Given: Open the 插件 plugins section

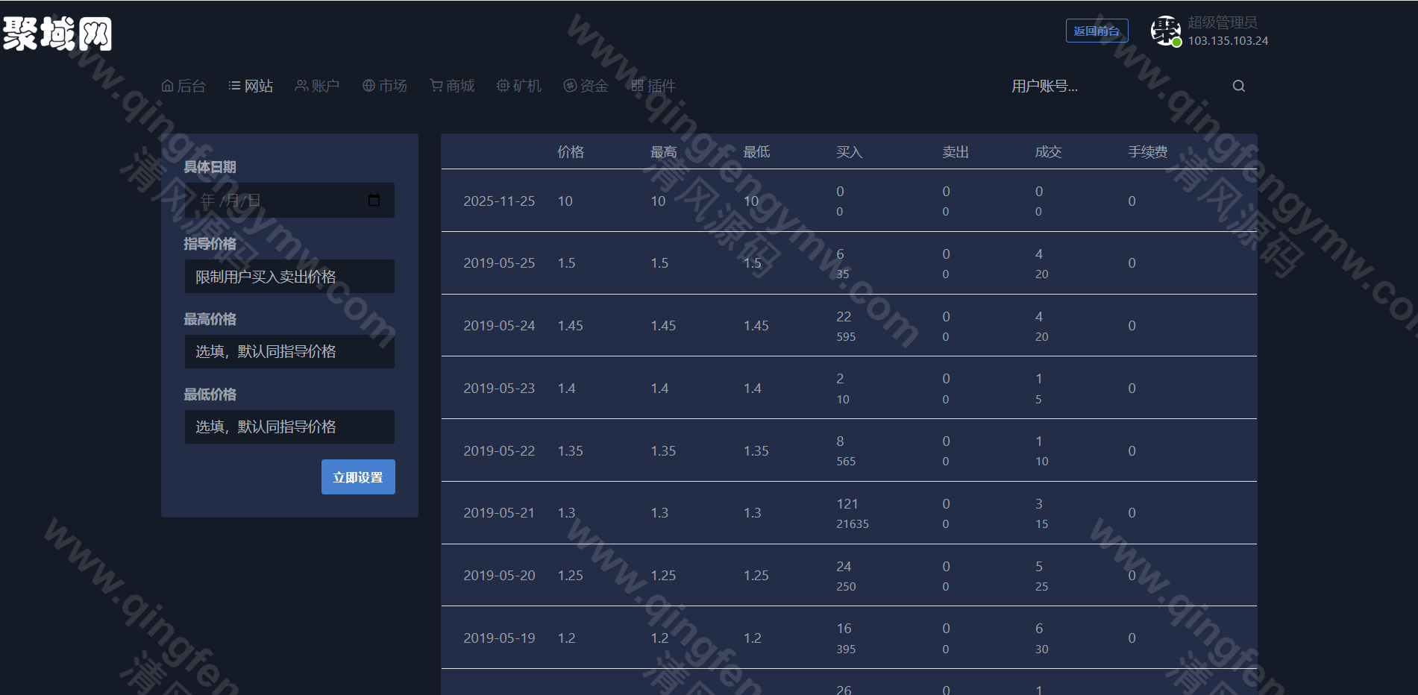Looking at the screenshot, I should coord(653,85).
